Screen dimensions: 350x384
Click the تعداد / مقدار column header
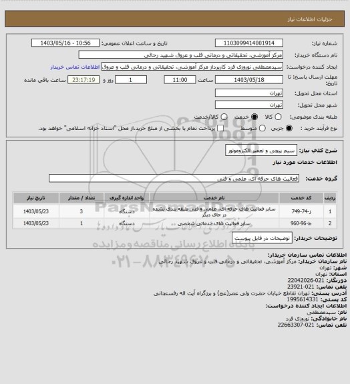(81, 198)
